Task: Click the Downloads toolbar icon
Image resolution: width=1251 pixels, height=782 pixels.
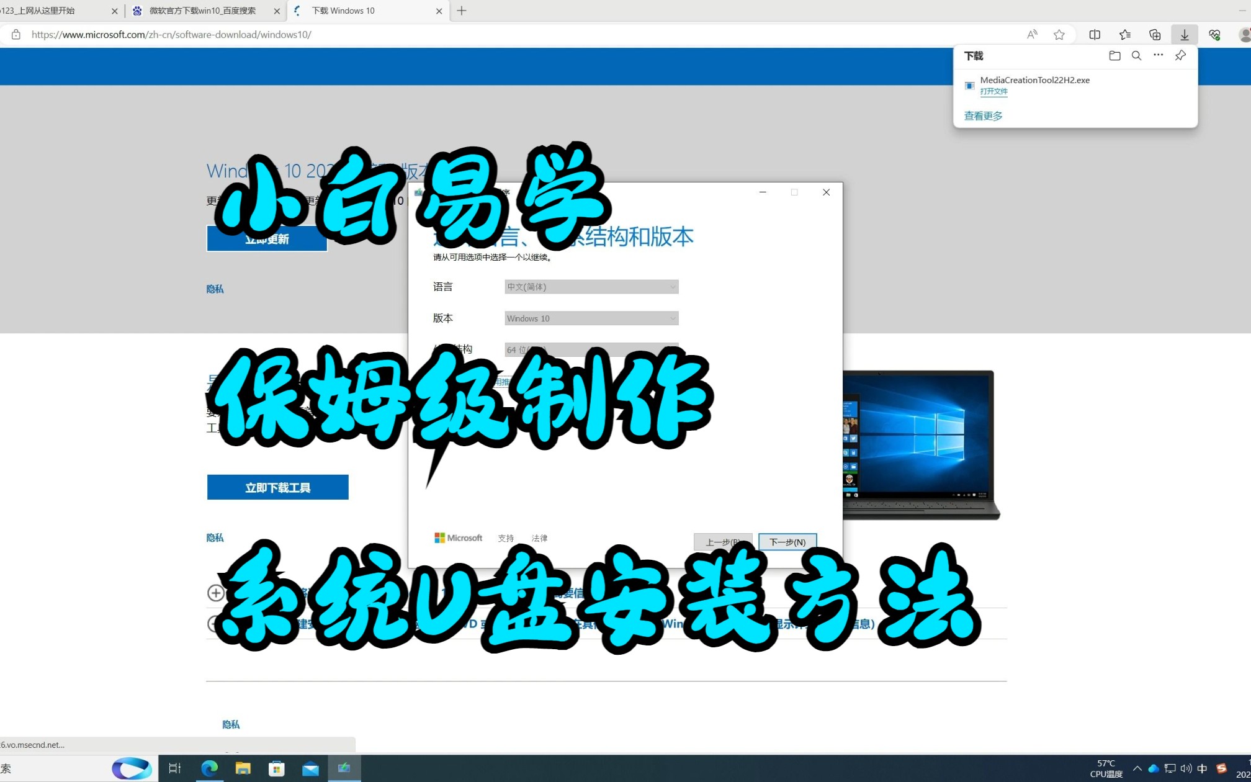Action: (1185, 35)
